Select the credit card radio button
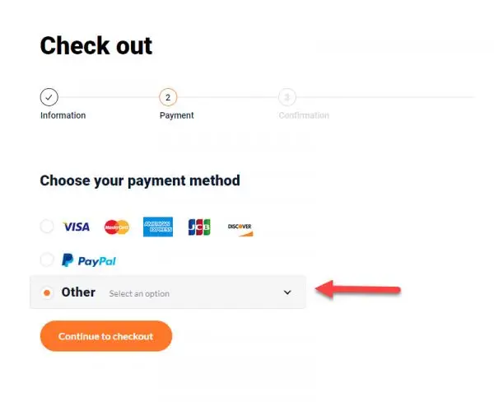 tap(47, 227)
